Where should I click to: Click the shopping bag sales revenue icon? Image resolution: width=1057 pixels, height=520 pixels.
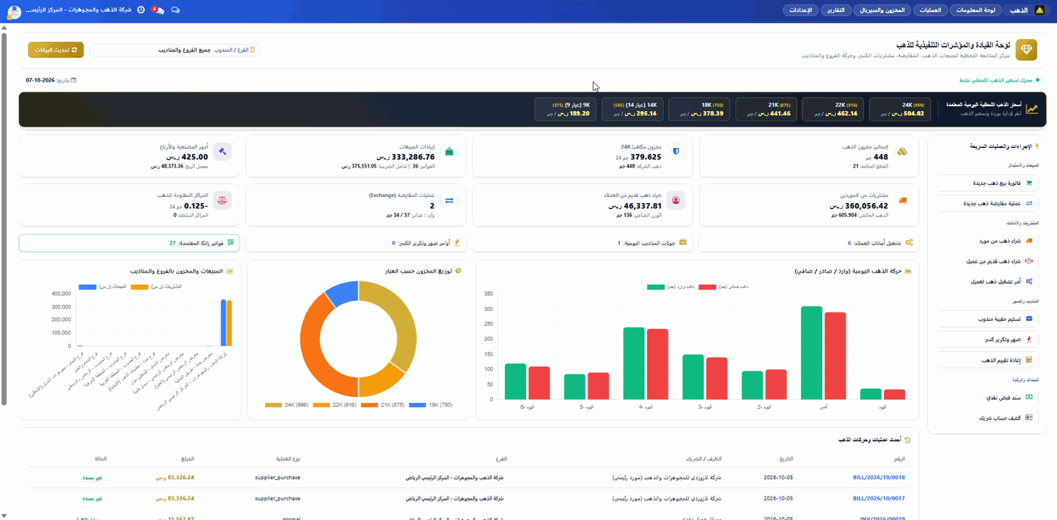point(449,151)
